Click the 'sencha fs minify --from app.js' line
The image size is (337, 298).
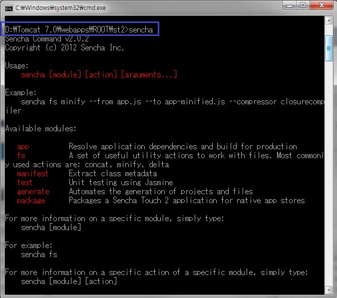(x=173, y=102)
